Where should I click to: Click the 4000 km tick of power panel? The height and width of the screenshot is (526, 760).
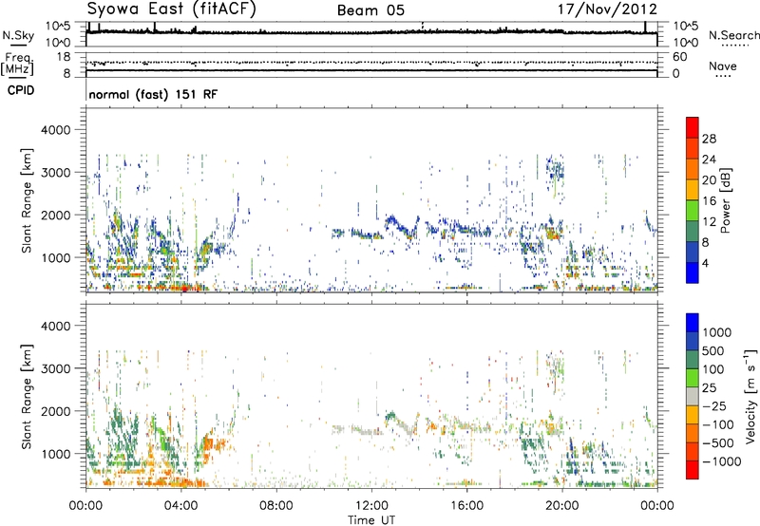pos(56,130)
